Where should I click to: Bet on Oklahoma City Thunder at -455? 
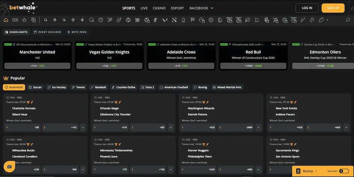148,127
